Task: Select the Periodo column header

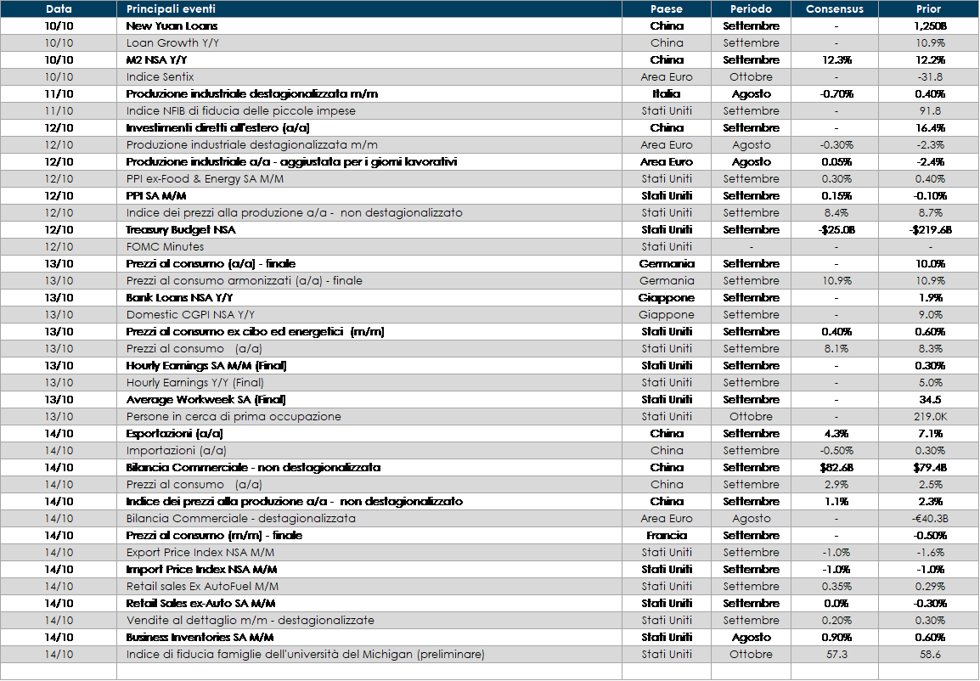Action: click(751, 9)
